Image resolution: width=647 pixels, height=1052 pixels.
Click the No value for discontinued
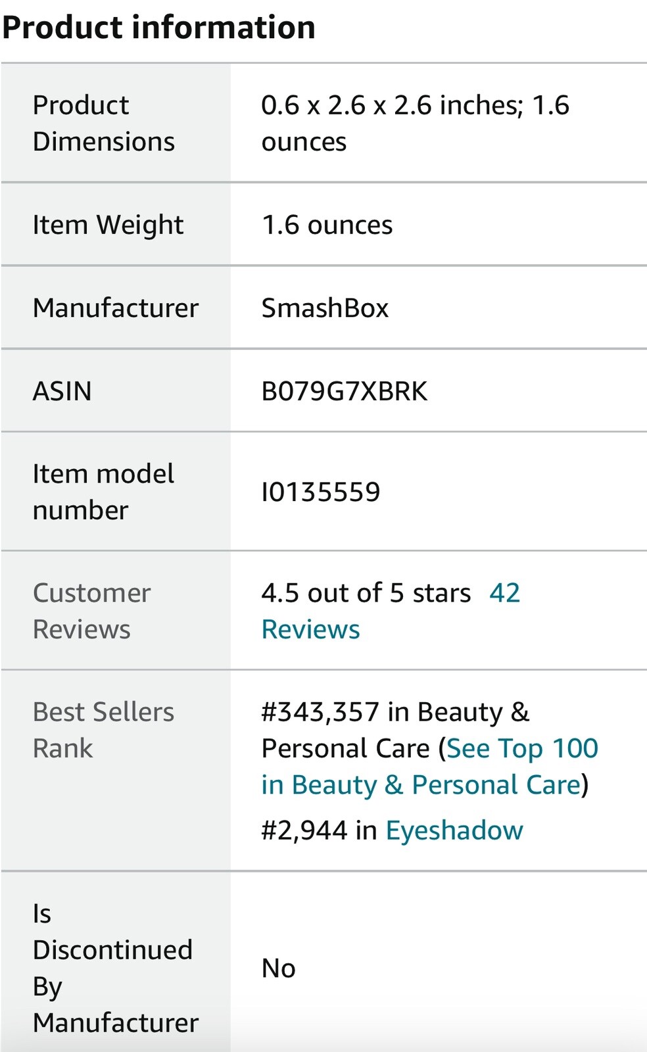[x=278, y=968]
